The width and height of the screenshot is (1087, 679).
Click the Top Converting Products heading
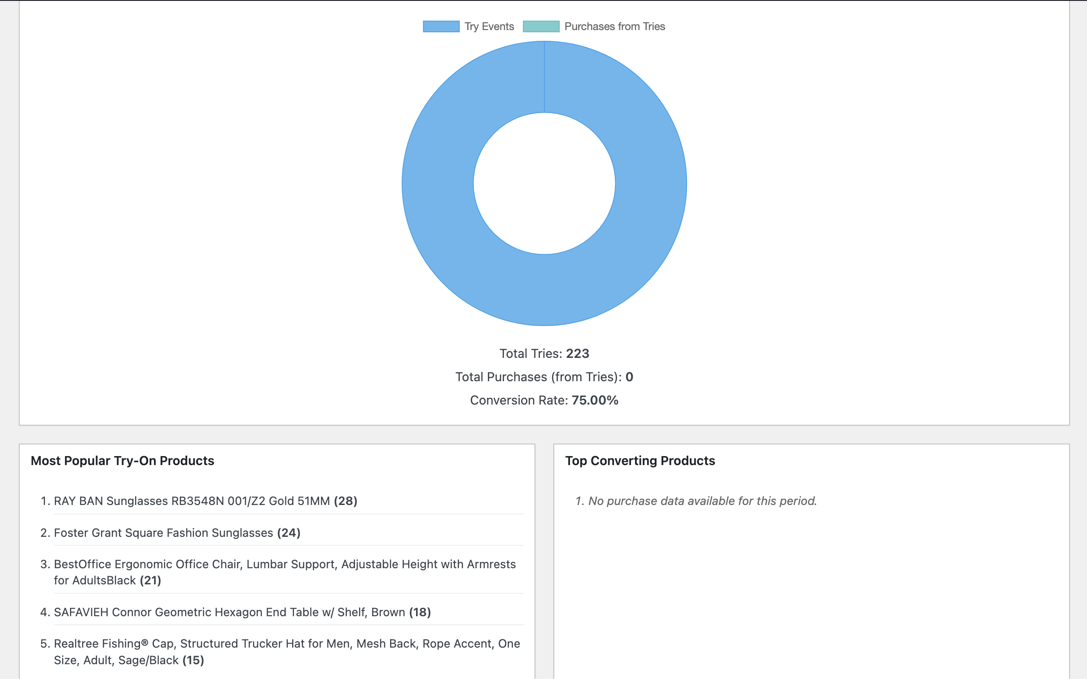click(x=640, y=461)
